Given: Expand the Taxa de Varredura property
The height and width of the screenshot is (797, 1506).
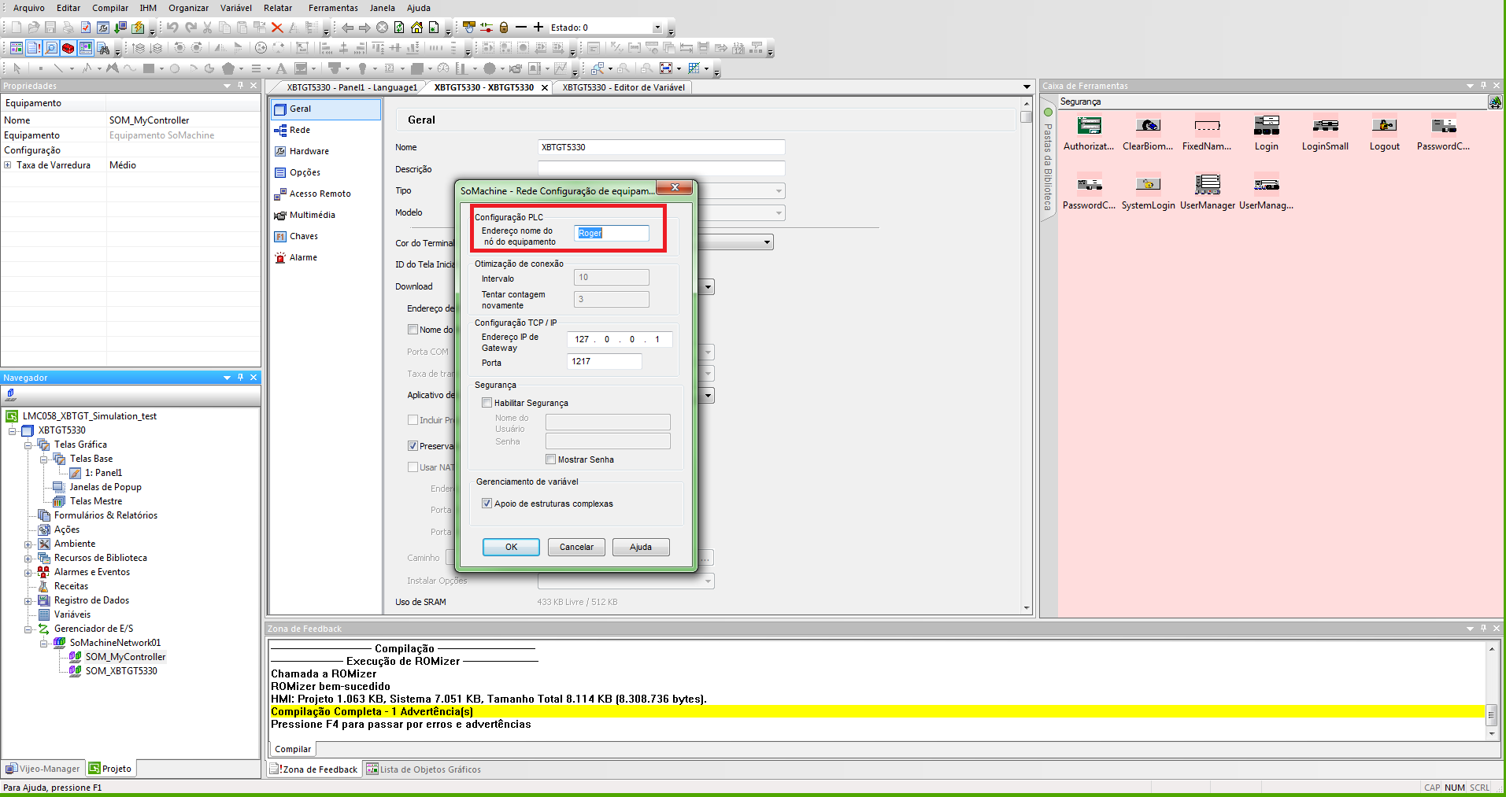Looking at the screenshot, I should [x=8, y=165].
